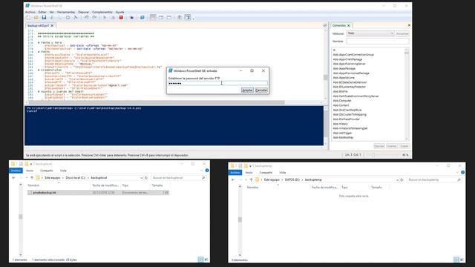Switch backuptemp to large icons view toggle
This screenshot has height=267, width=475.
pos(462,260)
